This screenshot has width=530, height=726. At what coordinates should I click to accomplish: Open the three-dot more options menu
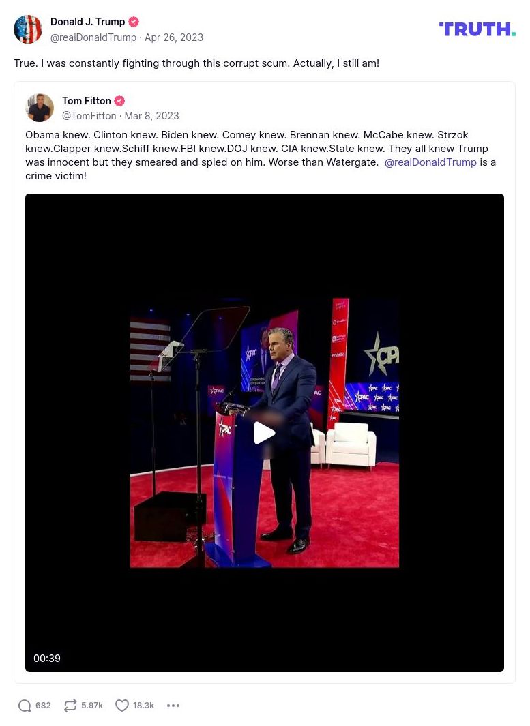tap(173, 705)
